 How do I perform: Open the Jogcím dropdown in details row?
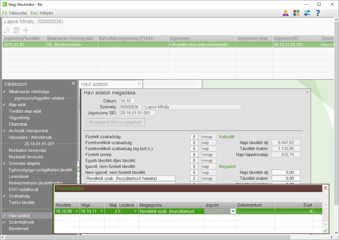[x=233, y=211]
